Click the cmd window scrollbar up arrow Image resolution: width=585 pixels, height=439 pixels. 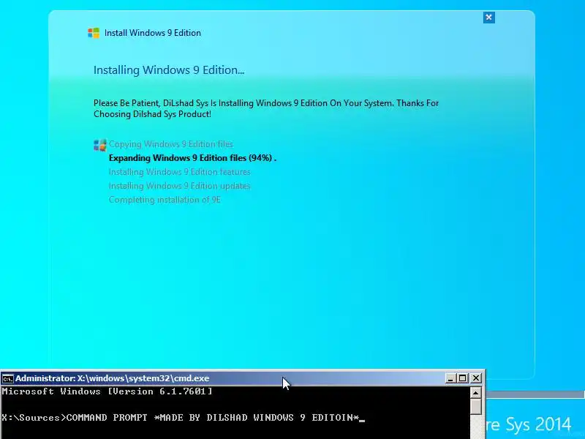[475, 393]
